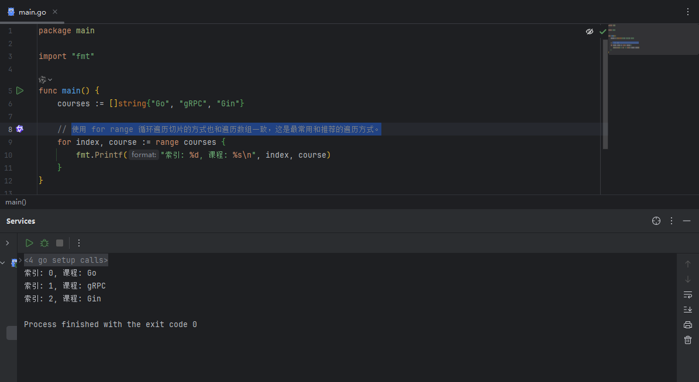699x382 pixels.
Task: Select the main.go editor tab
Action: 32,12
